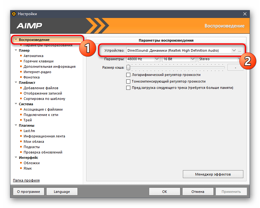Open the Устройство device dropdown
Viewport: 260px width, 208px height.
[182, 50]
